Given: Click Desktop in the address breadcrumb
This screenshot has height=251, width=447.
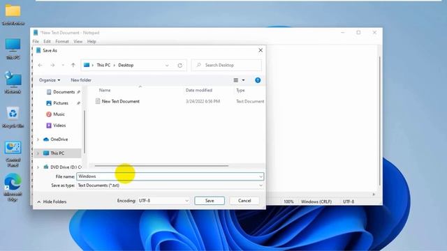Looking at the screenshot, I should [126, 65].
